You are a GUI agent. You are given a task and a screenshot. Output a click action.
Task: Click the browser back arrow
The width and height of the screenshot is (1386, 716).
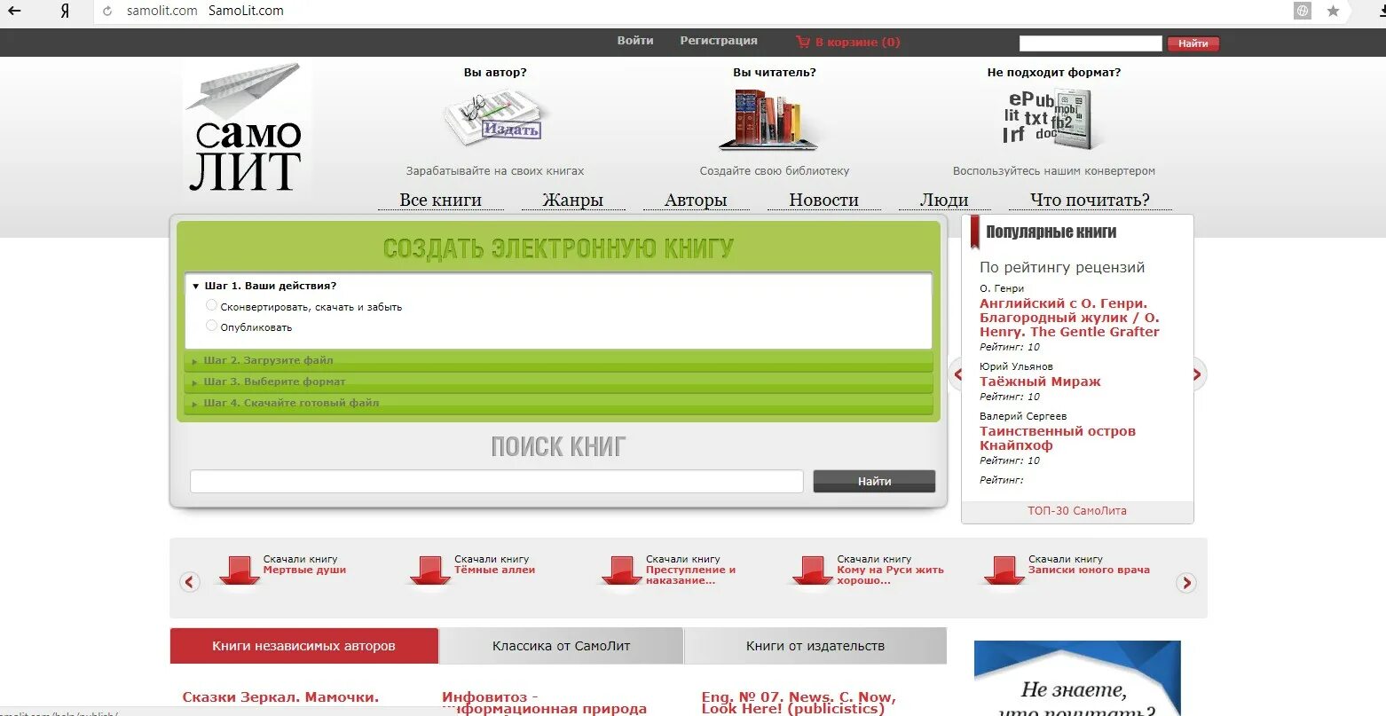point(14,11)
